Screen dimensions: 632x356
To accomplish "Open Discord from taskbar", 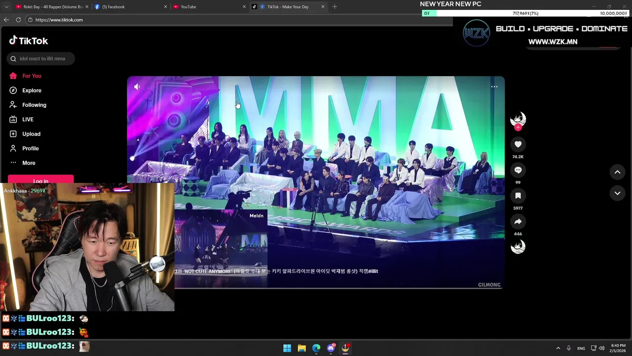I will 331,348.
